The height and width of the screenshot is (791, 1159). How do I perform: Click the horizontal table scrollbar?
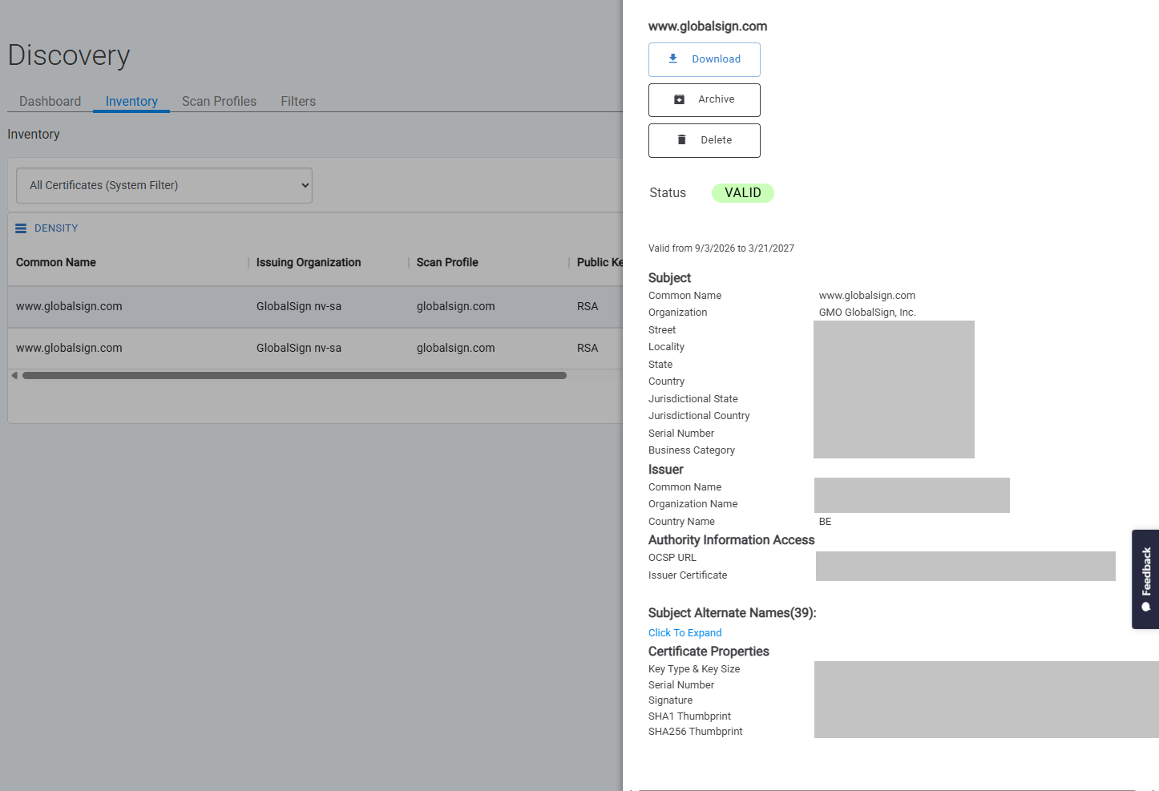click(x=294, y=375)
